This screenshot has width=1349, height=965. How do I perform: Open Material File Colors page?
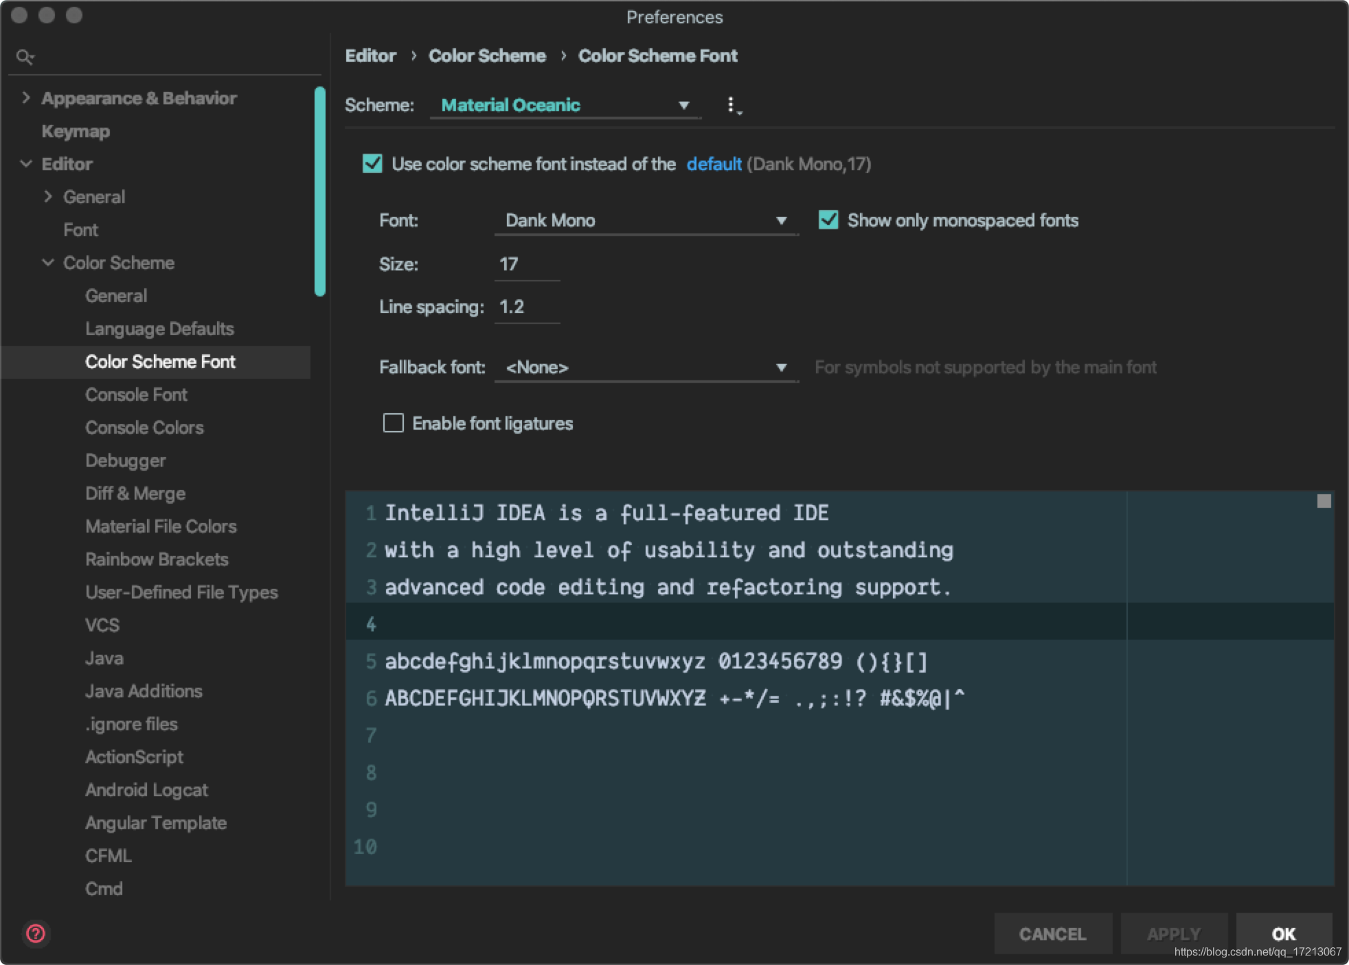click(161, 526)
